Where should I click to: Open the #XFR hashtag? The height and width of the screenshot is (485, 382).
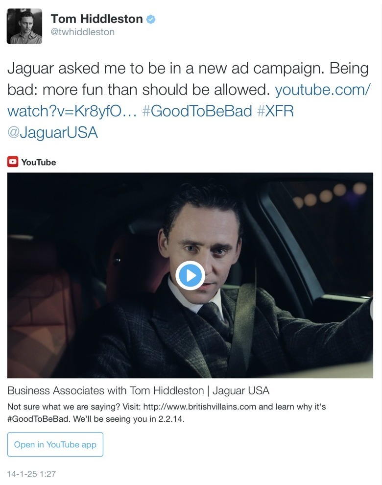(275, 111)
